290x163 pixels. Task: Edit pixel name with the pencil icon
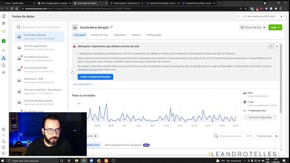(111, 27)
